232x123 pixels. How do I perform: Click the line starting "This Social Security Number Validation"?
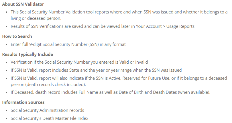click(119, 12)
